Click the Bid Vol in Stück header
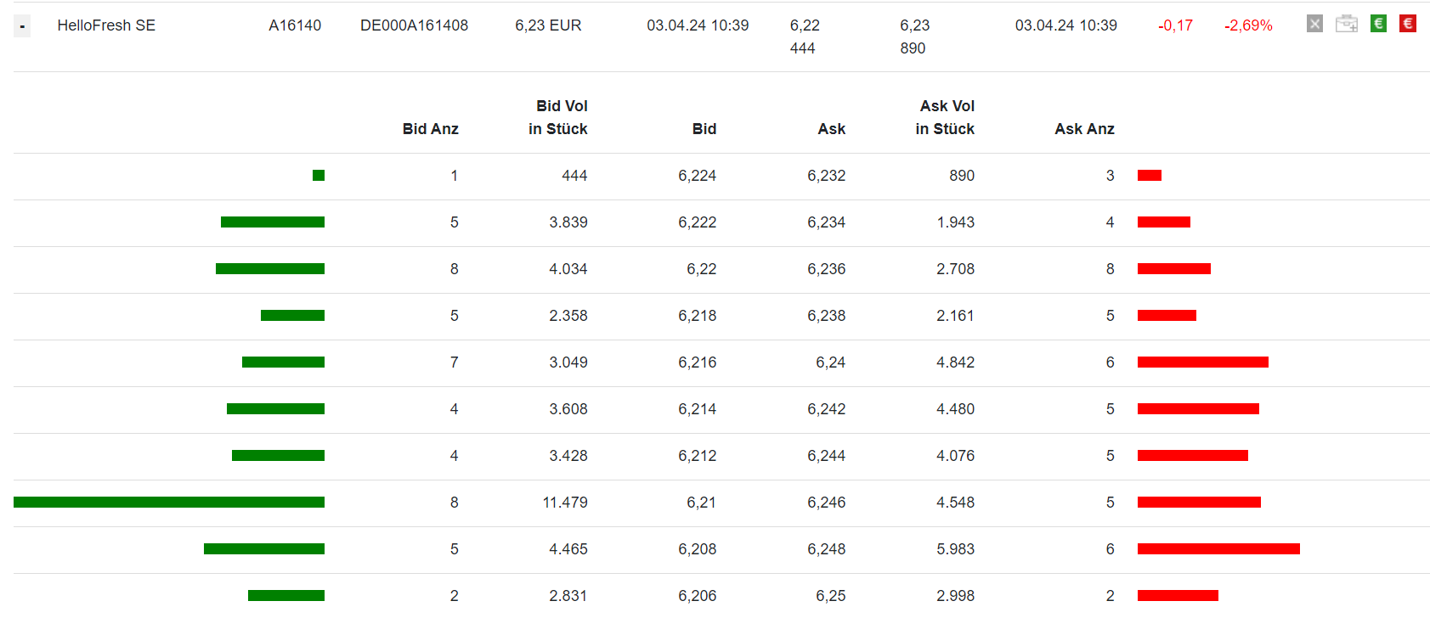The image size is (1430, 618). tap(558, 117)
